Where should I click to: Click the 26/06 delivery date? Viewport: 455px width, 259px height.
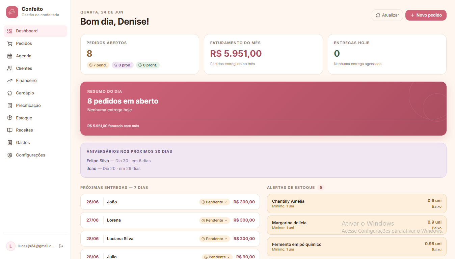[92, 202]
